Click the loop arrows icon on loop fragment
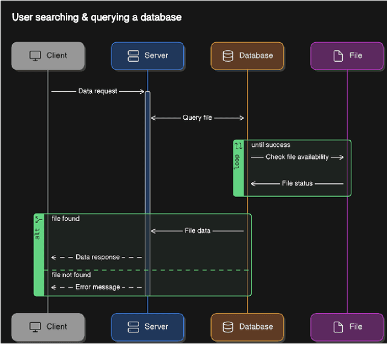This screenshot has height=344, width=387. [238, 146]
